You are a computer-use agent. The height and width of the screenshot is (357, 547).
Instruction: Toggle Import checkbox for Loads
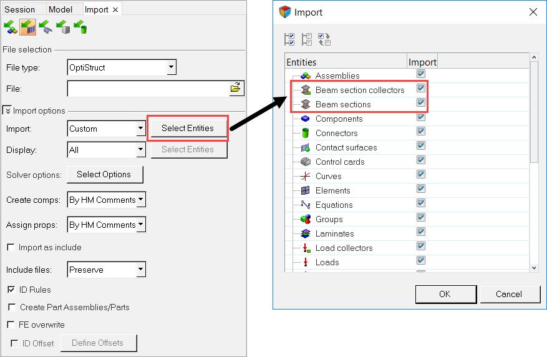421,260
